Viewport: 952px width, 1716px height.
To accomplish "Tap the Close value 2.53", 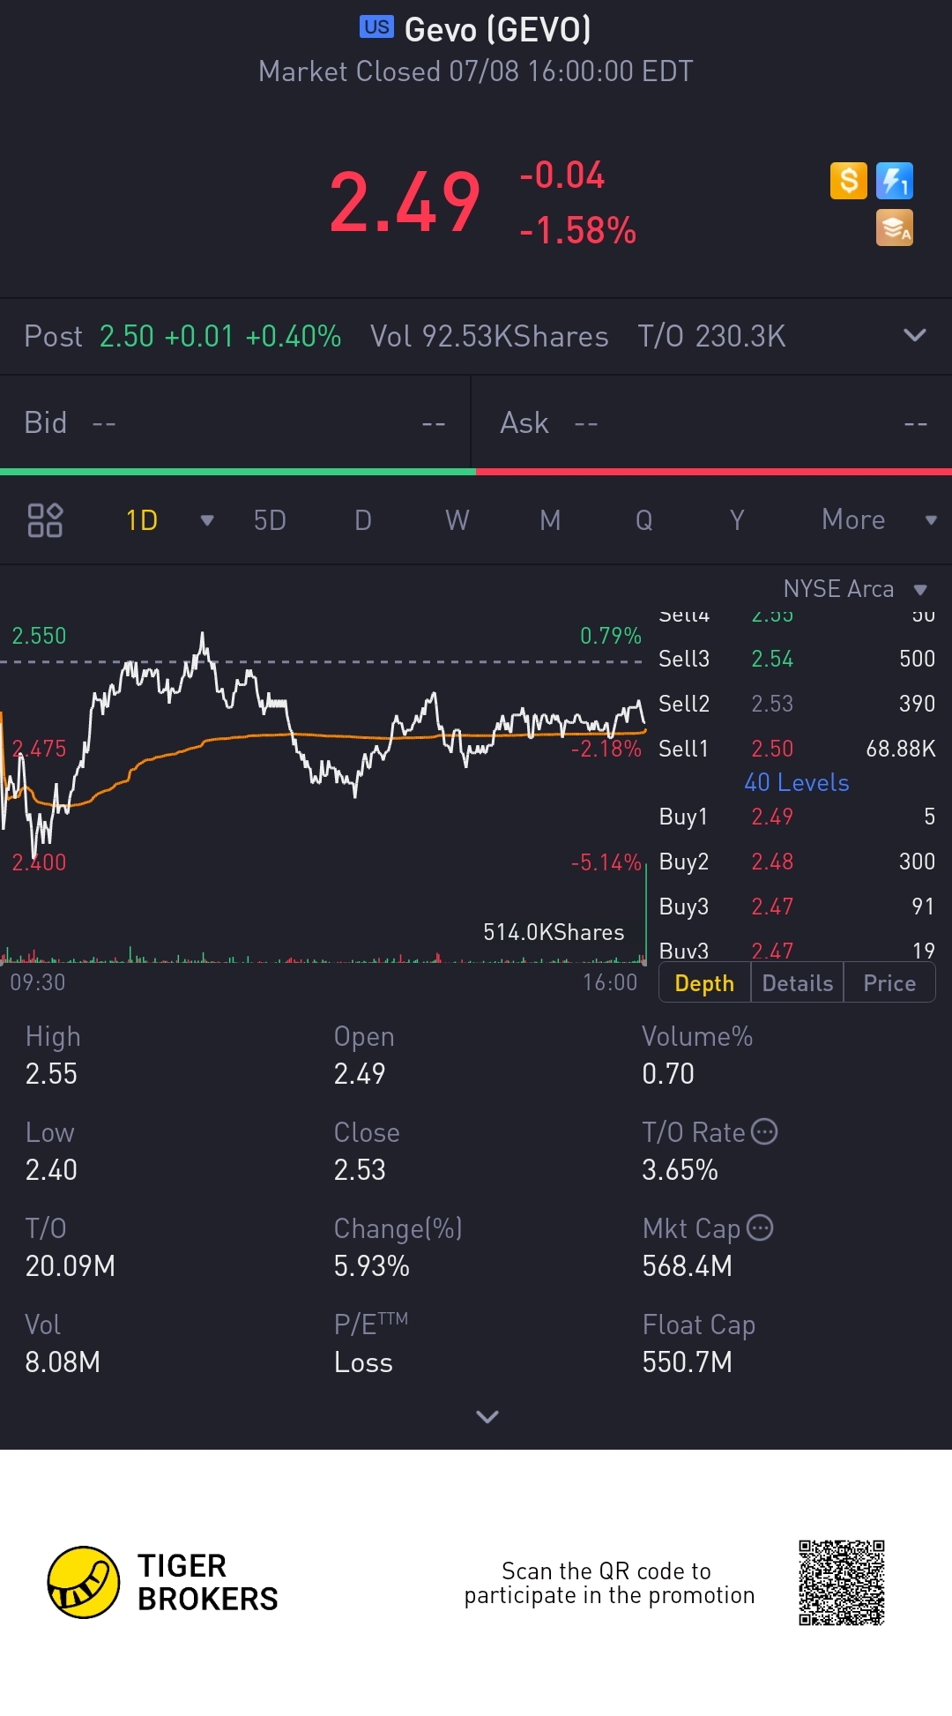I will (360, 1169).
